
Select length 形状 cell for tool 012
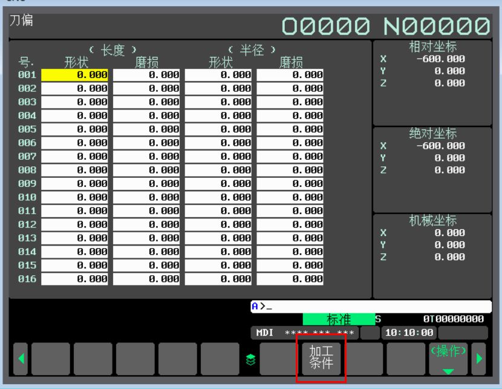74,224
